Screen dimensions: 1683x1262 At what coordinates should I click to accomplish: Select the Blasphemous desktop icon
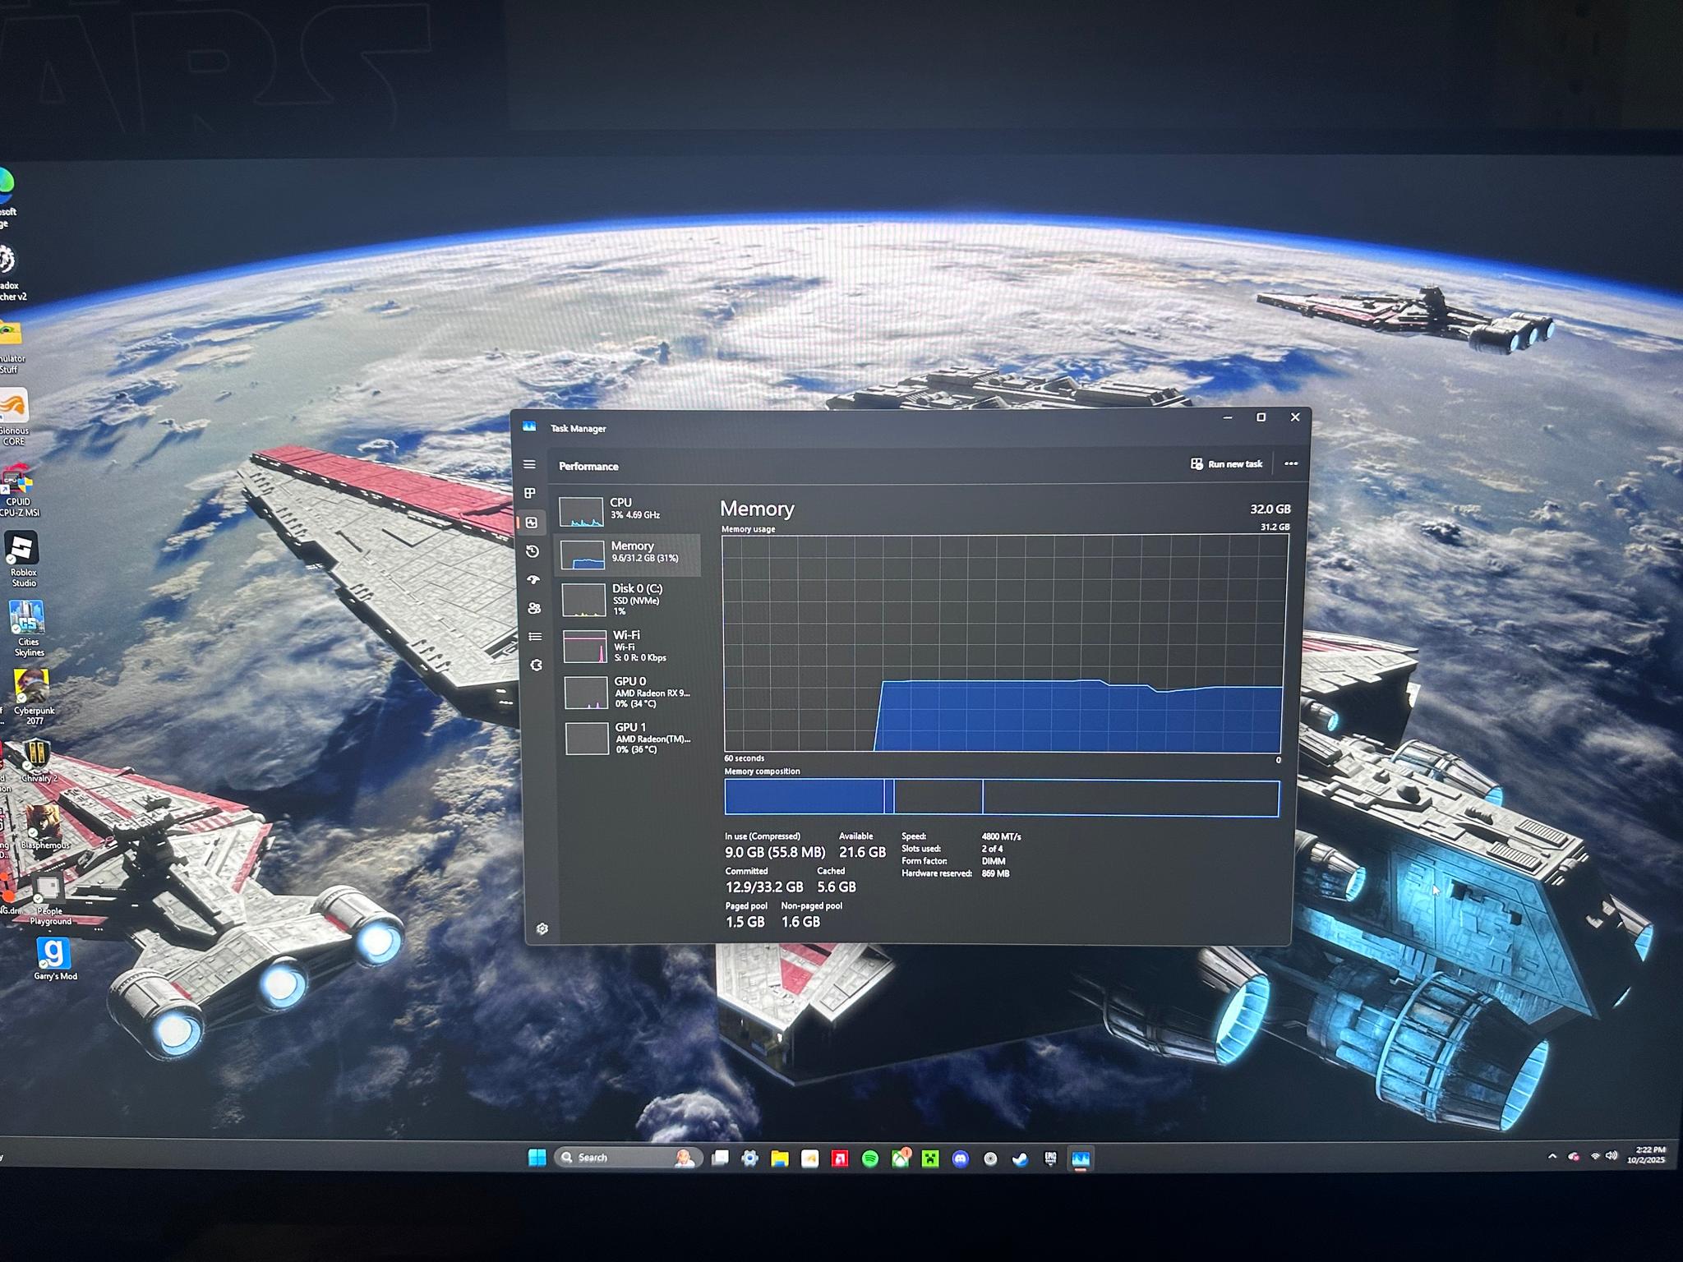coord(44,827)
